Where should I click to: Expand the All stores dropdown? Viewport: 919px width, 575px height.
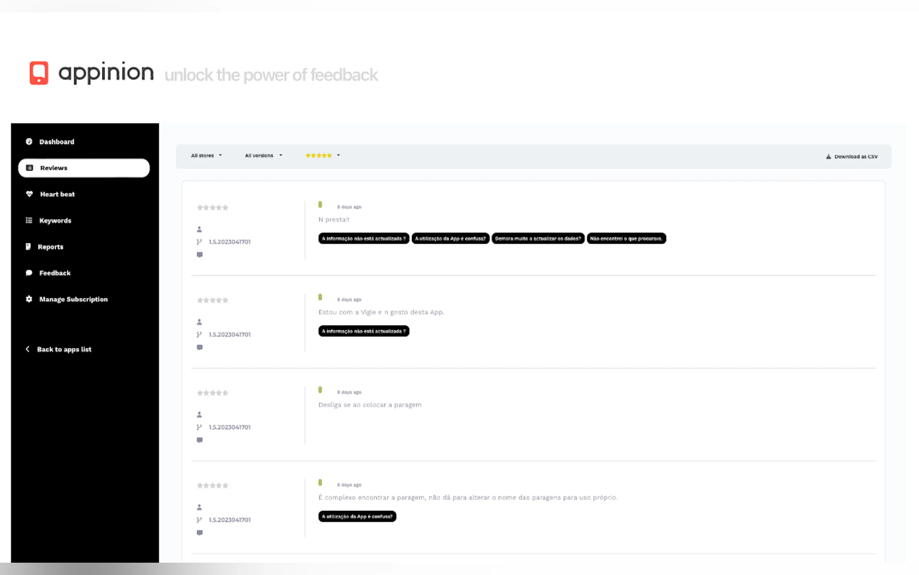point(206,156)
